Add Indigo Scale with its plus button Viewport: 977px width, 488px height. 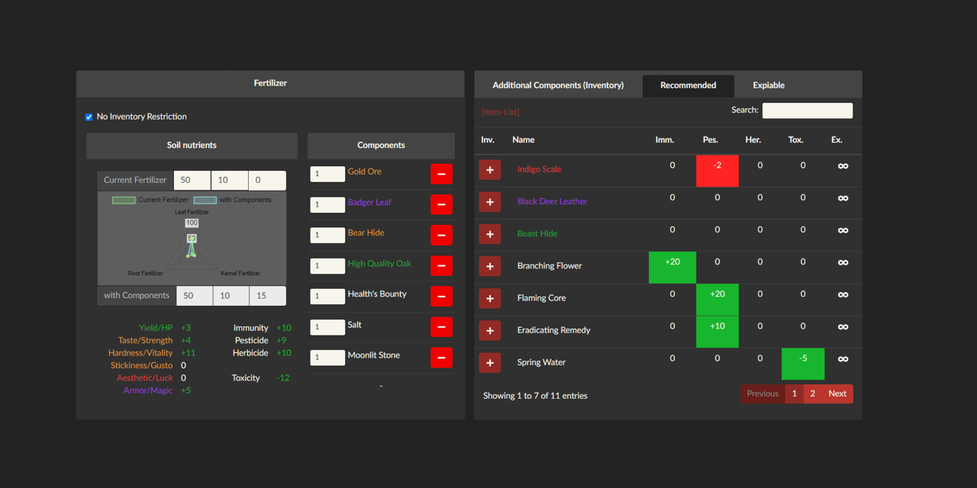[490, 169]
